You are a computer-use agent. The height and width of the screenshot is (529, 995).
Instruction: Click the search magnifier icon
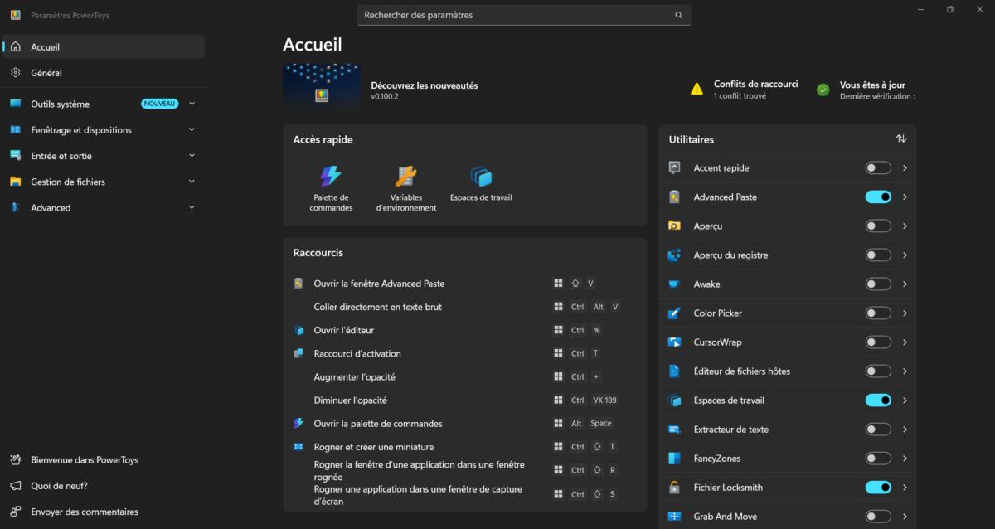pyautogui.click(x=678, y=15)
